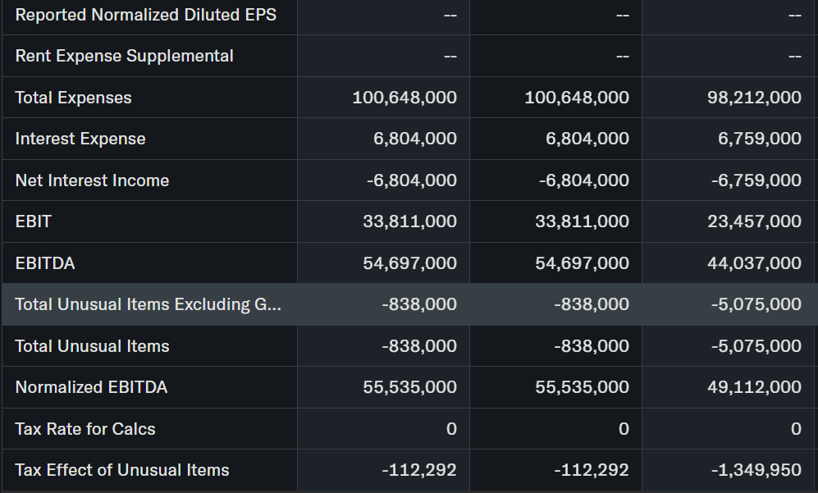Click the Normalized EBITDA row label

91,387
